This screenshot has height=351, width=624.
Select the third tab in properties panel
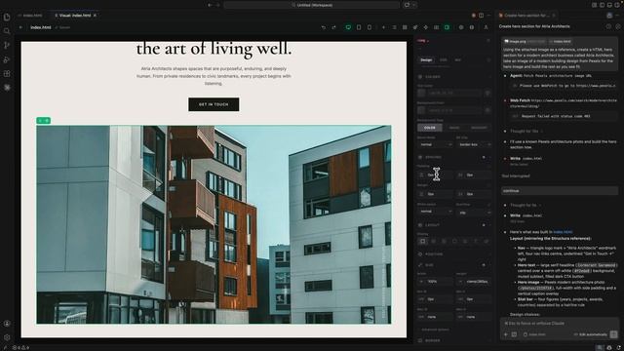coord(457,60)
